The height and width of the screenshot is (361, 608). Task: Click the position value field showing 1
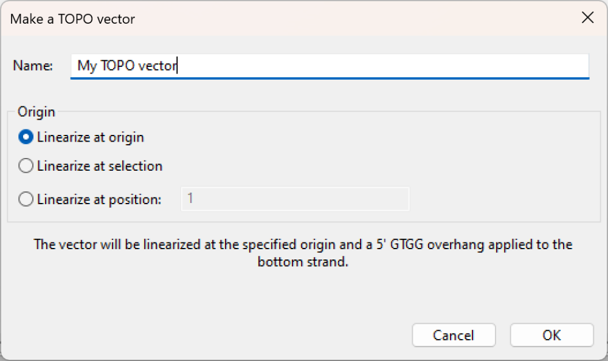(x=294, y=199)
